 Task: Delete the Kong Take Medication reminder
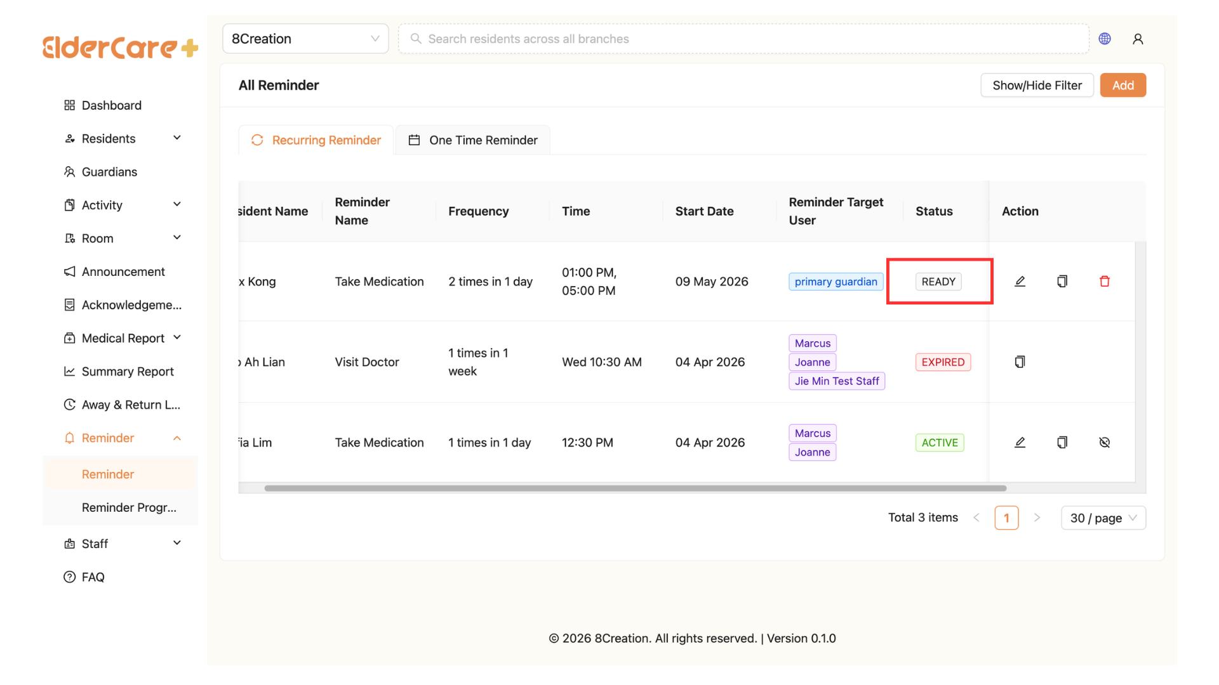[1105, 281]
